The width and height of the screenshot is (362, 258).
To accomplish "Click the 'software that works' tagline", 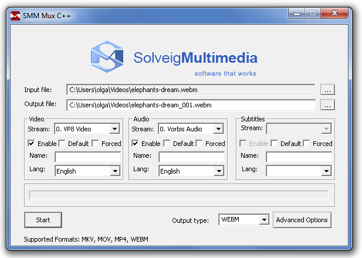I will tap(225, 73).
